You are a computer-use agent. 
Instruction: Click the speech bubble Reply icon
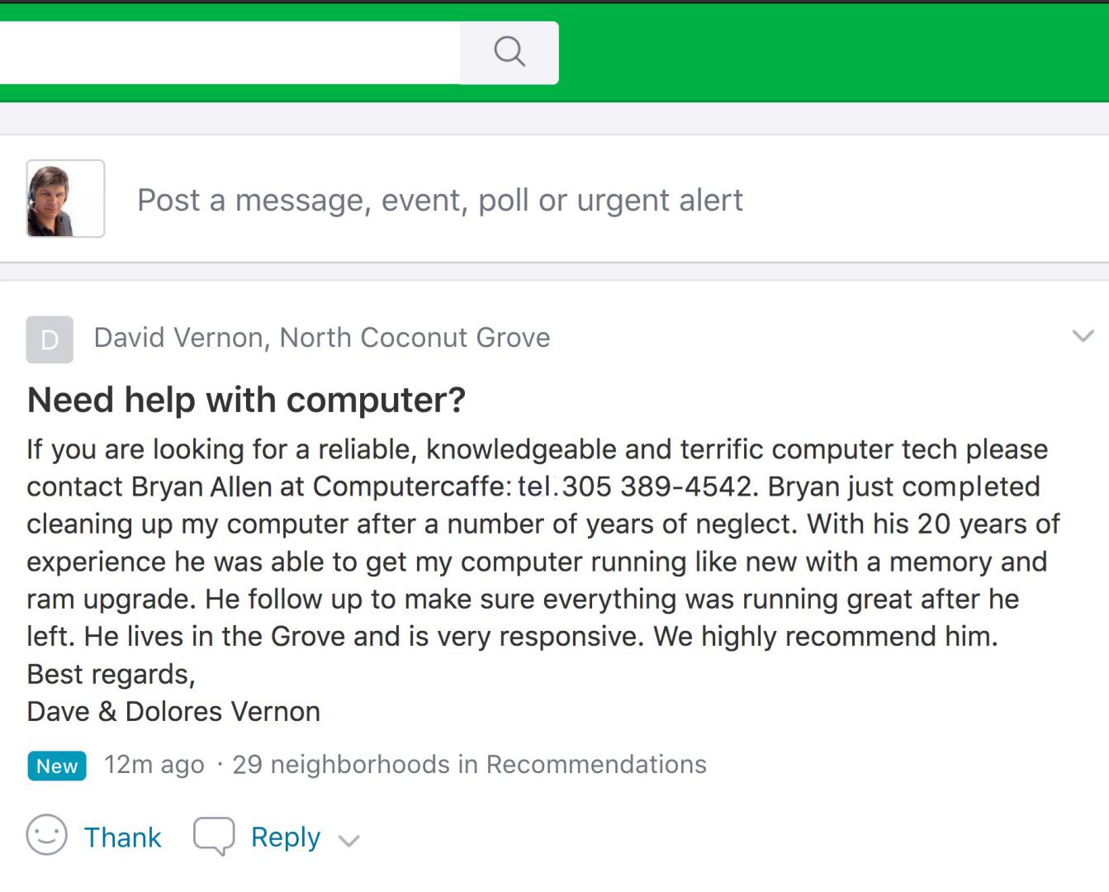214,836
